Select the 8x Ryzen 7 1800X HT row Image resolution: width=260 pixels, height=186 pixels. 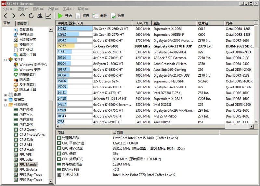(x=155, y=64)
